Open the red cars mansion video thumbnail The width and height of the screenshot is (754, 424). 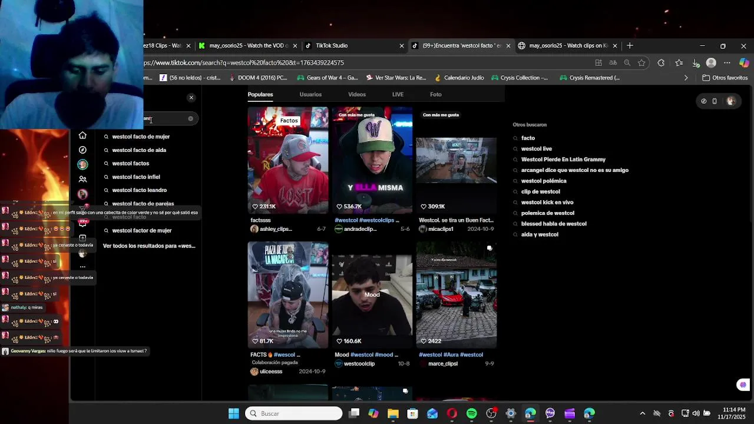tap(457, 294)
